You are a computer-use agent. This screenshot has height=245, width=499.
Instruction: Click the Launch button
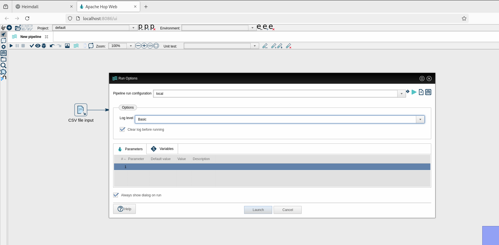coord(258,210)
